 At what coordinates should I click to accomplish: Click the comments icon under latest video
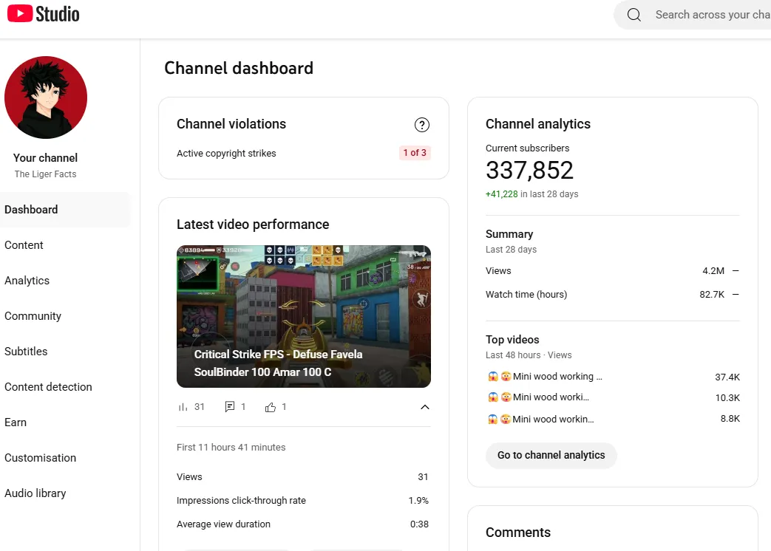[x=230, y=407]
